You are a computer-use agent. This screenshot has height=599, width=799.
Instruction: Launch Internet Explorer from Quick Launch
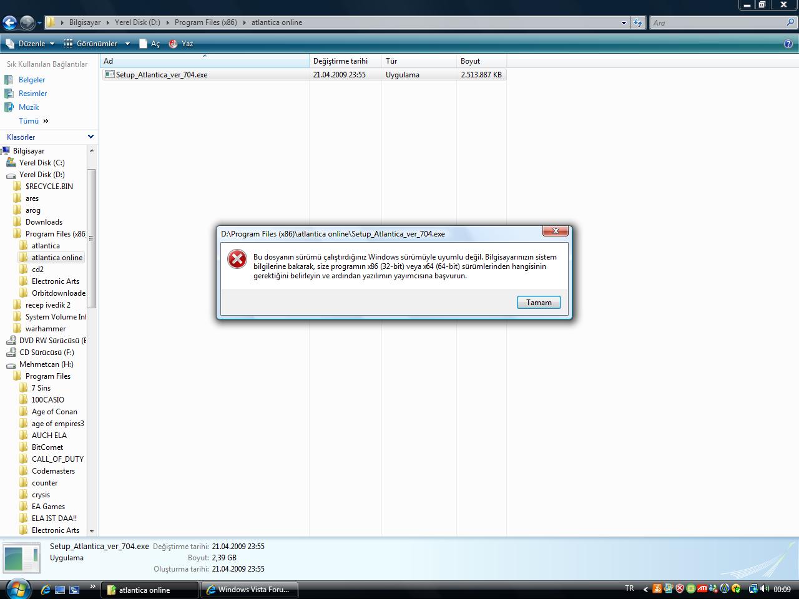tap(46, 590)
